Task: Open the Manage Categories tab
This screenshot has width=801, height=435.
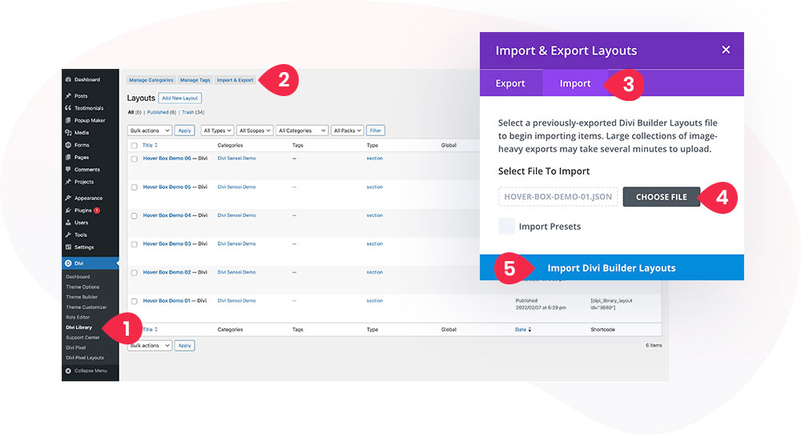Action: (151, 80)
